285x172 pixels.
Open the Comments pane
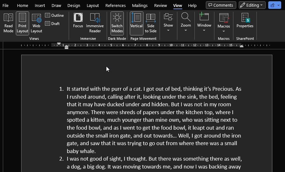click(x=221, y=5)
